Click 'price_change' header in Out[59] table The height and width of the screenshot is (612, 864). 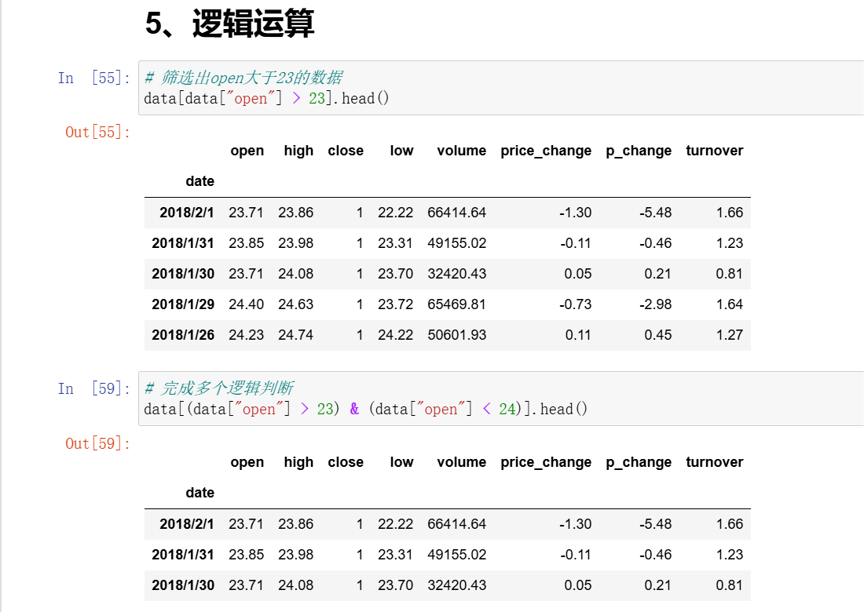click(546, 462)
